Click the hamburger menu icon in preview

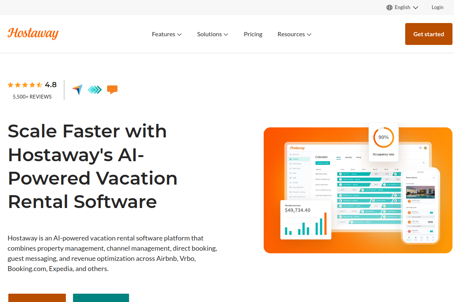click(420, 148)
